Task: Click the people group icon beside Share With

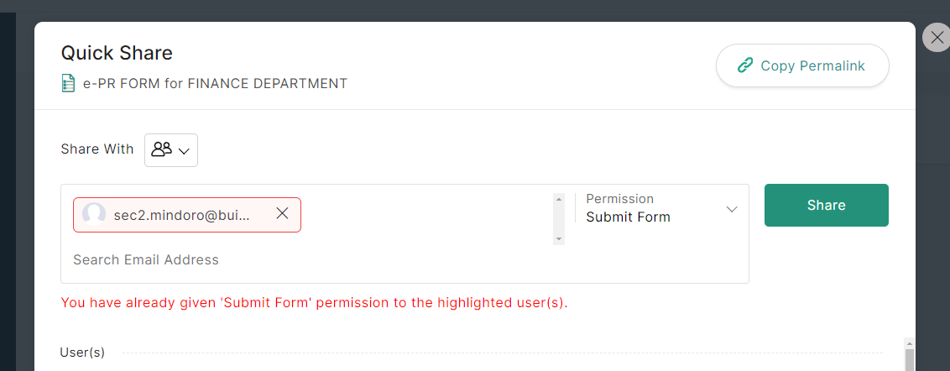Action: (161, 149)
